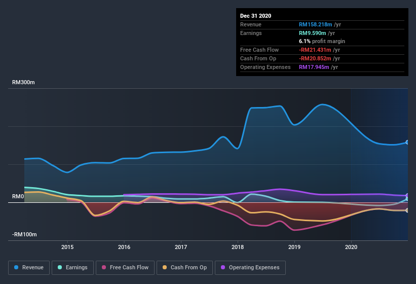Select the 2017 x-axis label
416x284 pixels.
tap(181, 247)
